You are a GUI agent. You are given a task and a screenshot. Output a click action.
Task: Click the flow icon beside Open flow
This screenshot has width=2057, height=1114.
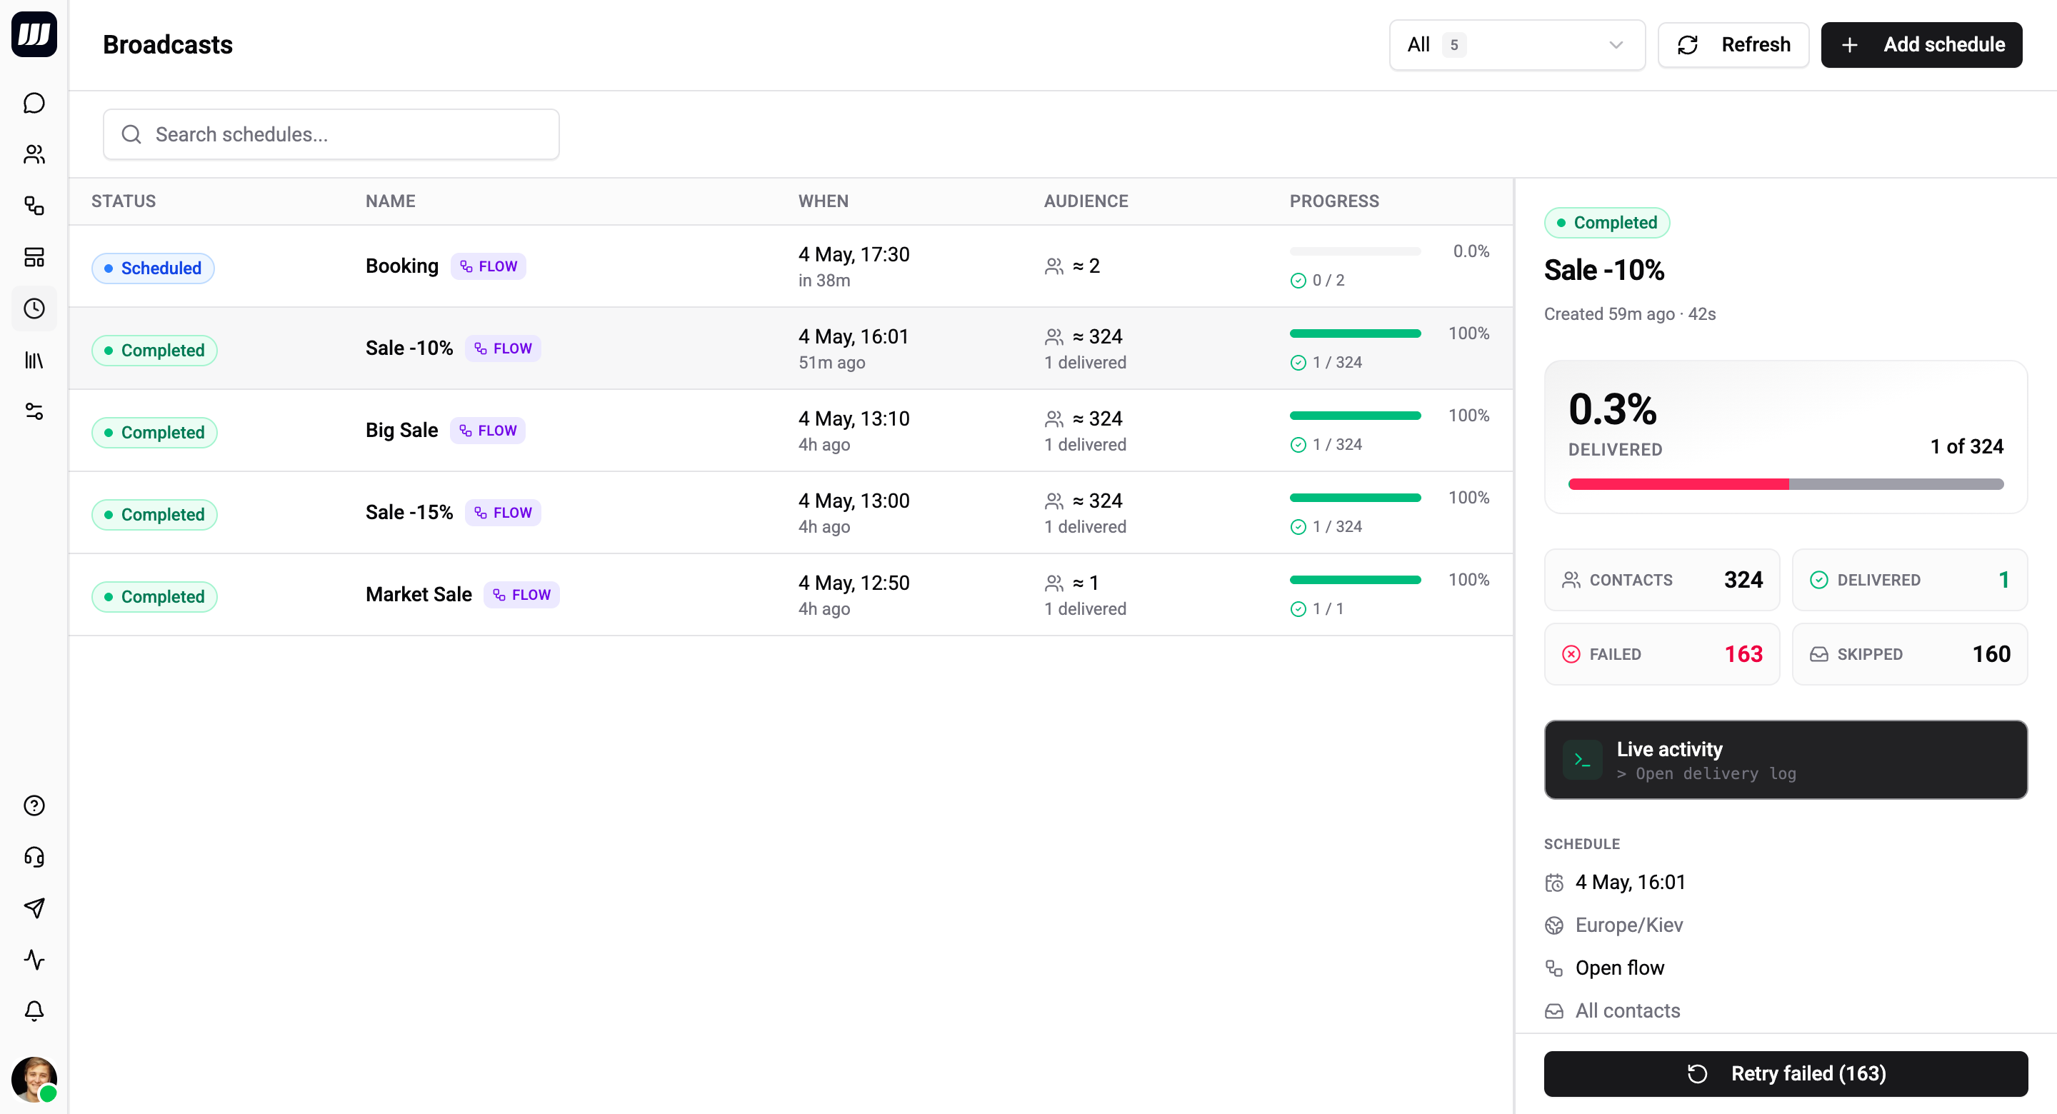point(1554,968)
